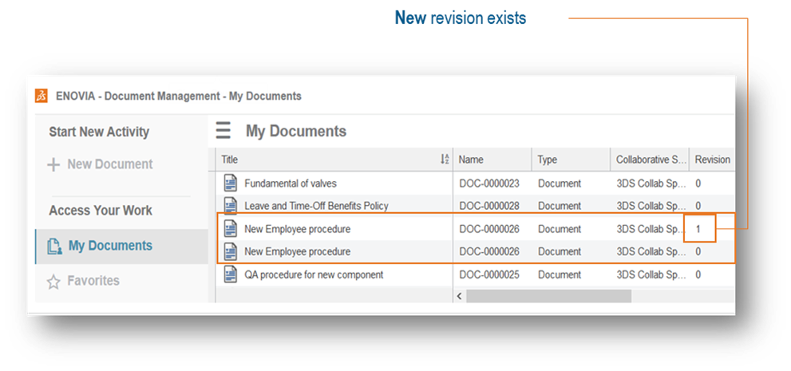The image size is (791, 371).
Task: Sort by the Revision column header
Action: (x=712, y=160)
